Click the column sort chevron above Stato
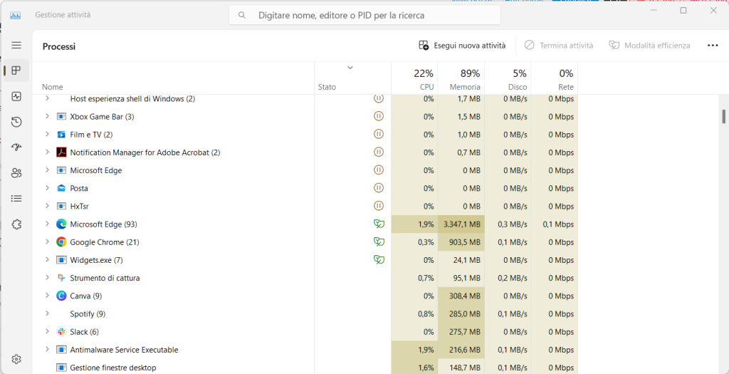The width and height of the screenshot is (729, 374). (350, 68)
